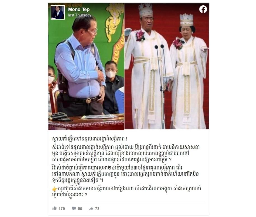256x217 pixels.
Task: Click the 50 comments count
Action: coord(80,209)
